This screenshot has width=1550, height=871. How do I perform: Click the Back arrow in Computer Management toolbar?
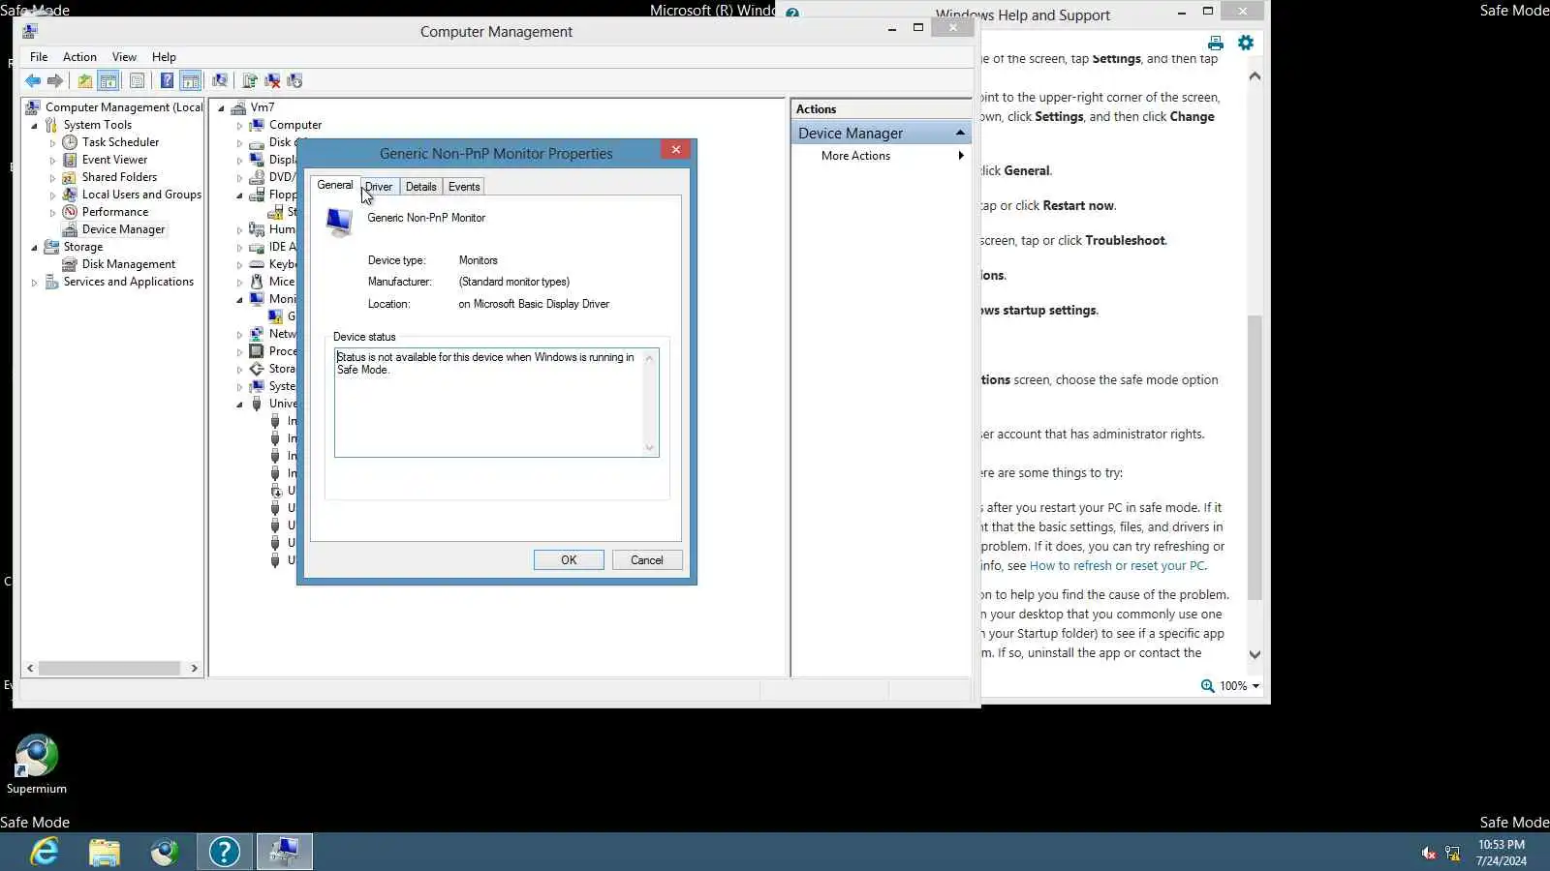(33, 81)
